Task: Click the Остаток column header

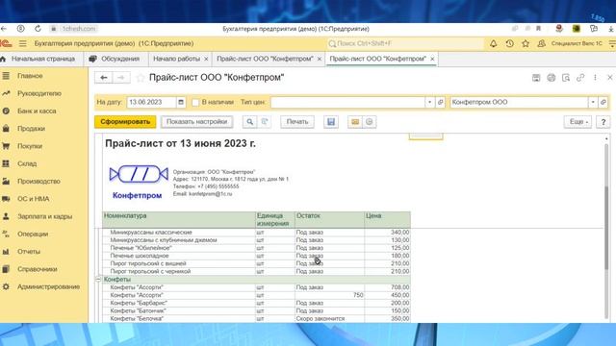Action: (329, 220)
